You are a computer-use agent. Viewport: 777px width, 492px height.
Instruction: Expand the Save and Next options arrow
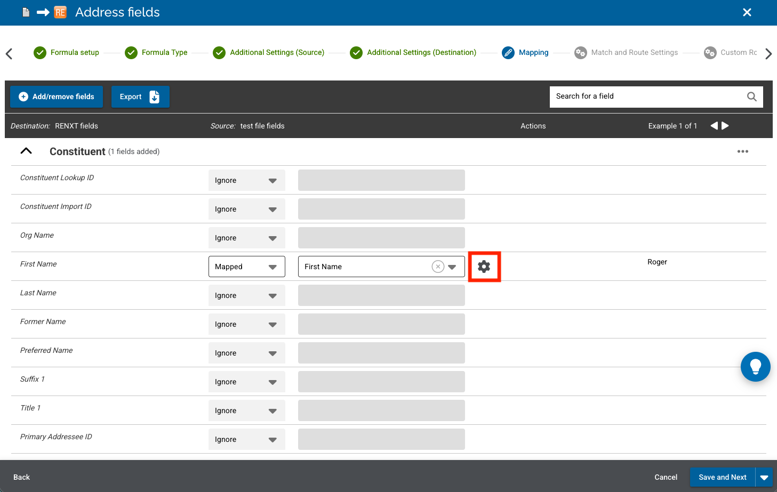[x=764, y=478]
